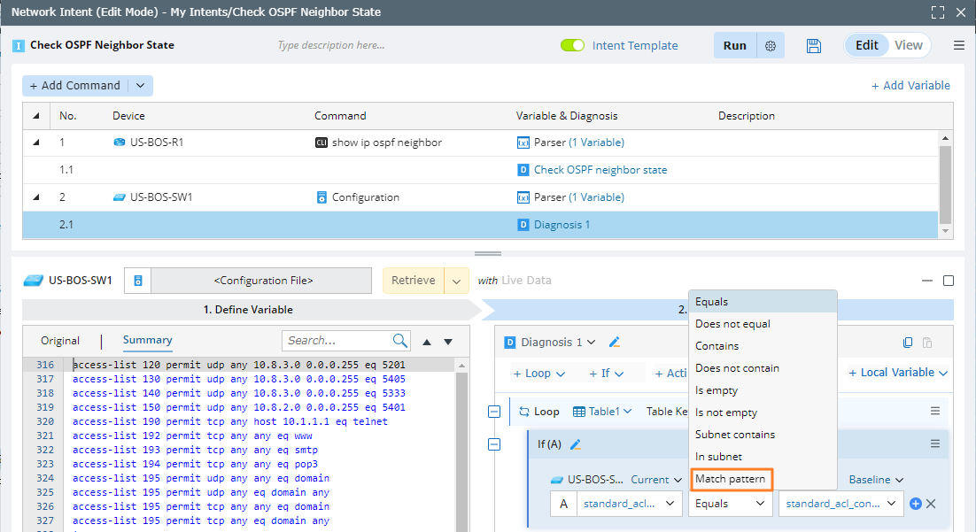Switch to the Original tab
The width and height of the screenshot is (976, 532).
click(60, 341)
